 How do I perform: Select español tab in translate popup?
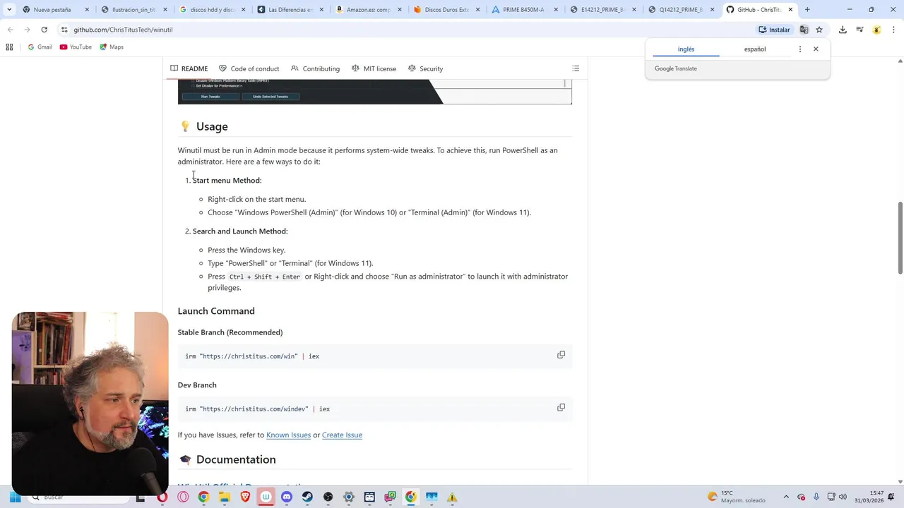[754, 49]
